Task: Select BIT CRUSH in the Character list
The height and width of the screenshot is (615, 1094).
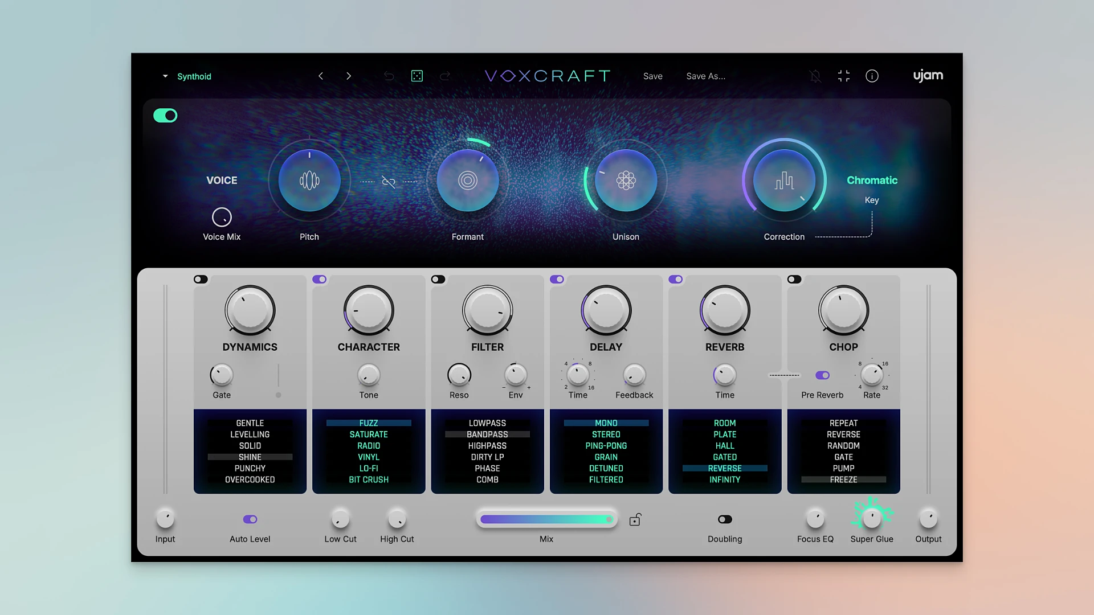Action: pyautogui.click(x=368, y=479)
